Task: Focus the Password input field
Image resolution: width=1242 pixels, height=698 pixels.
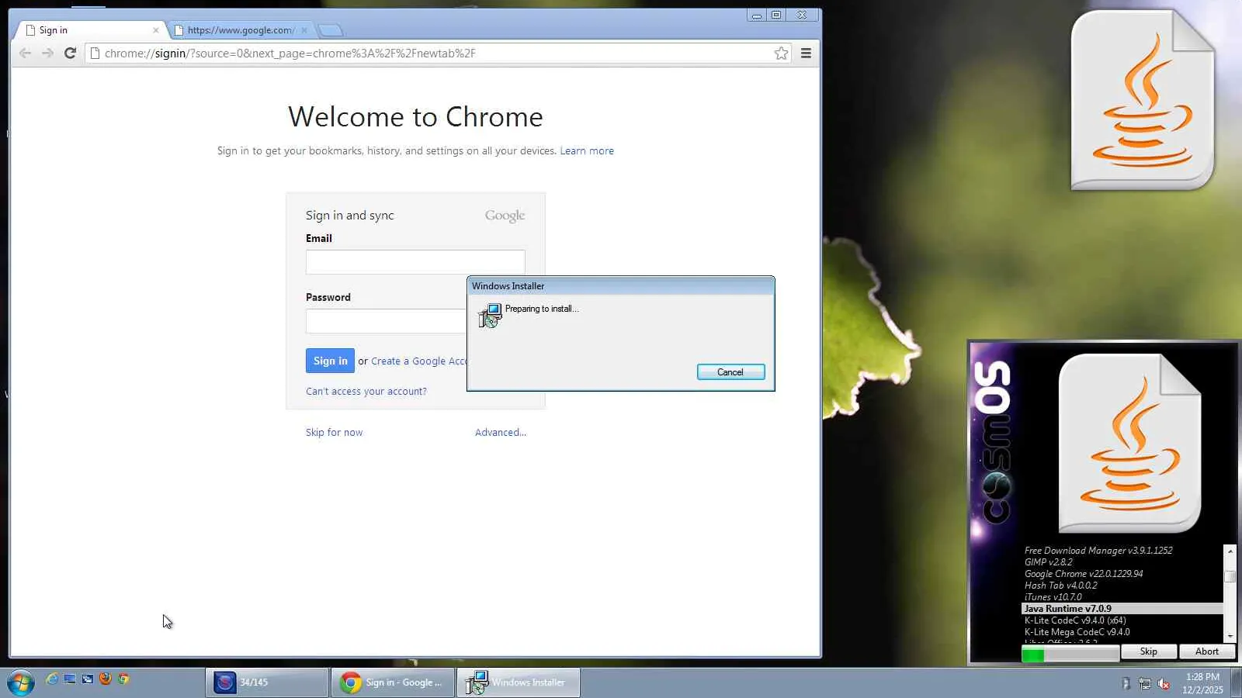Action: (386, 321)
